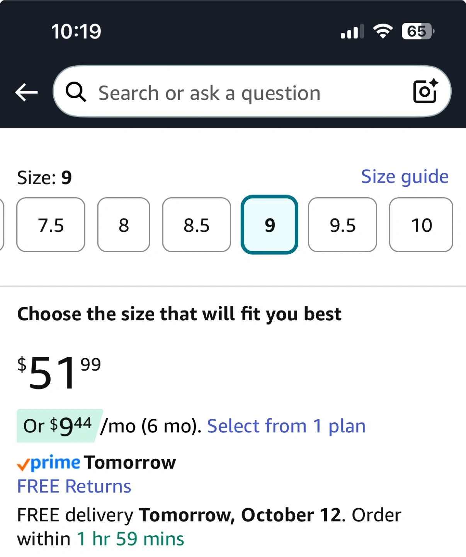The width and height of the screenshot is (466, 557).
Task: Tap the FREE Returns link
Action: tap(74, 486)
